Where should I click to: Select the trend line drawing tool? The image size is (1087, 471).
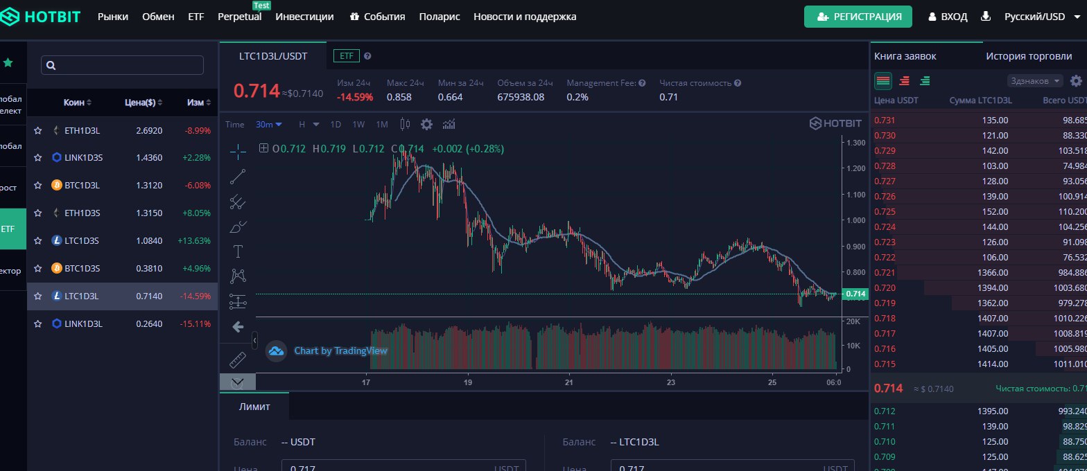pyautogui.click(x=238, y=176)
